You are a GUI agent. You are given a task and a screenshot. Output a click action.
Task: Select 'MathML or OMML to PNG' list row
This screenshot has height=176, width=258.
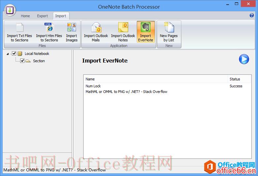pyautogui.click(x=167, y=92)
